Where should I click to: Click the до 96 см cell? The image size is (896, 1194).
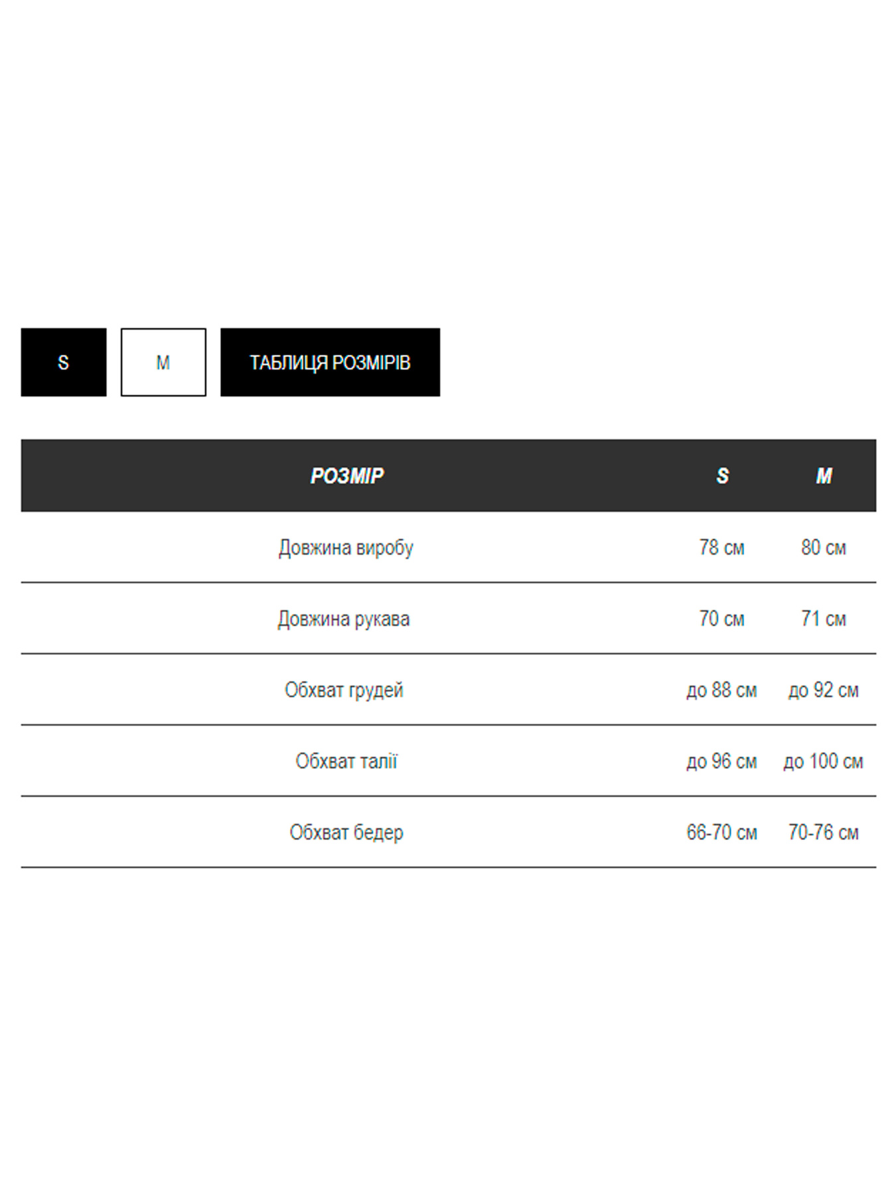click(721, 761)
